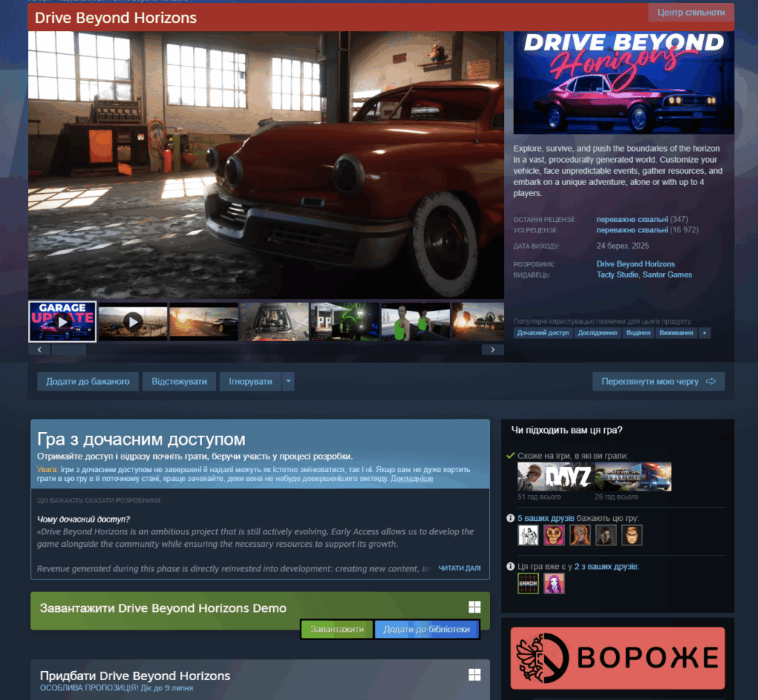Open the Водіння tag

click(x=638, y=333)
